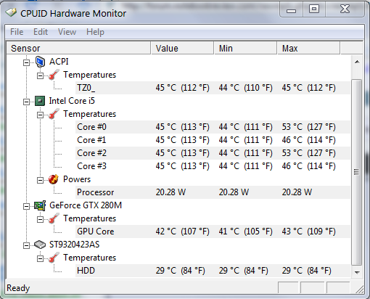Click the Powers lightning icon
The height and width of the screenshot is (299, 370).
point(54,179)
